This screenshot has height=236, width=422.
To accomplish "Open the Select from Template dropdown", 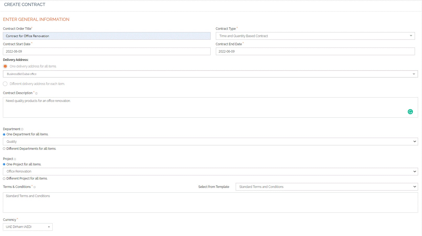I will point(327,187).
